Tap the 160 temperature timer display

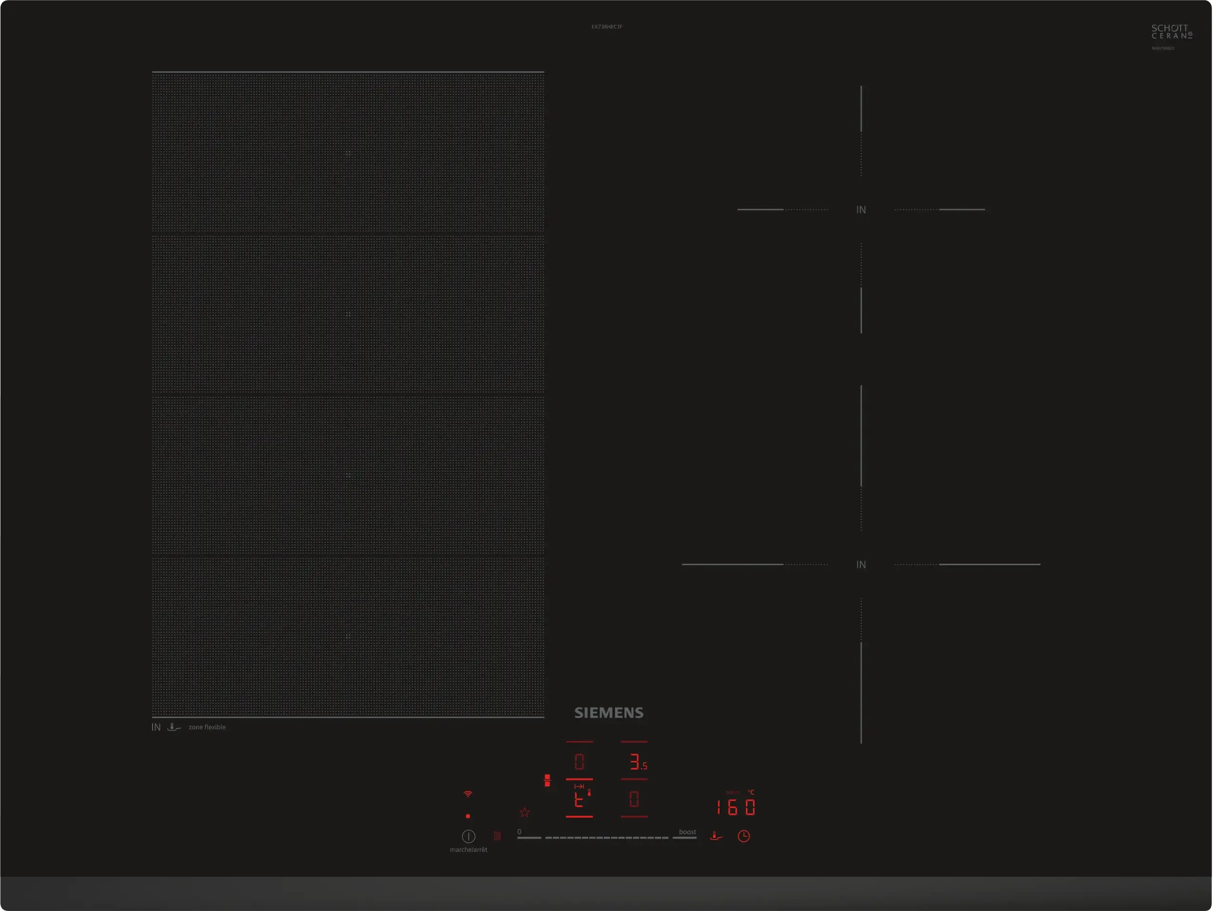(736, 807)
